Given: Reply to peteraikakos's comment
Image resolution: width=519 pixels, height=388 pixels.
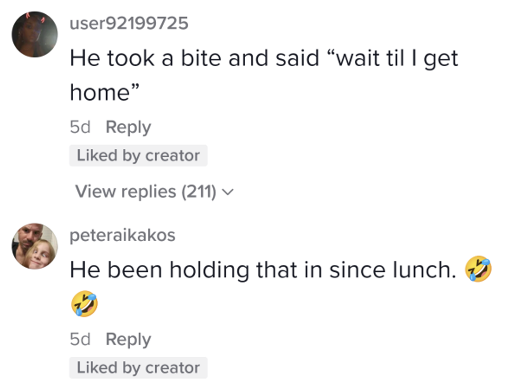Looking at the screenshot, I should click(x=128, y=339).
